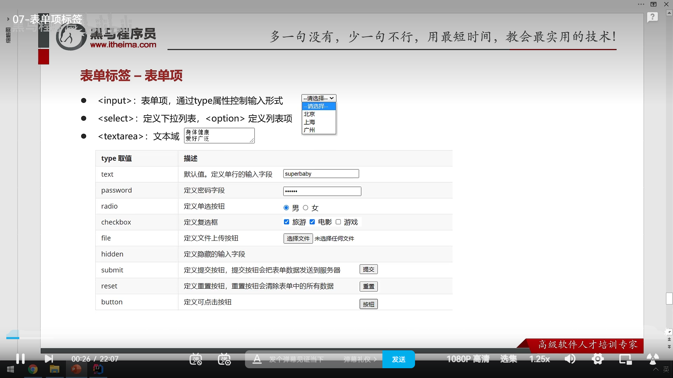Viewport: 673px width, 378px height.
Task: Select the 女 radio button
Action: [x=305, y=208]
